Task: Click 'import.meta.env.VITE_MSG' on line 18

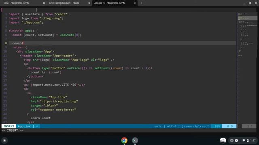Action: (x=54, y=85)
